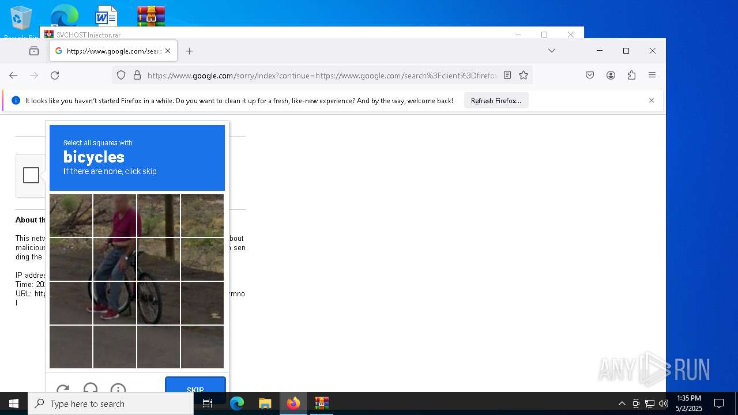Open captcha help info icon
The image size is (738, 415).
(x=118, y=390)
